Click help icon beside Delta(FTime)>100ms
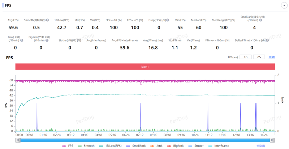This screenshot has width=289, height=149. pyautogui.click(x=267, y=41)
